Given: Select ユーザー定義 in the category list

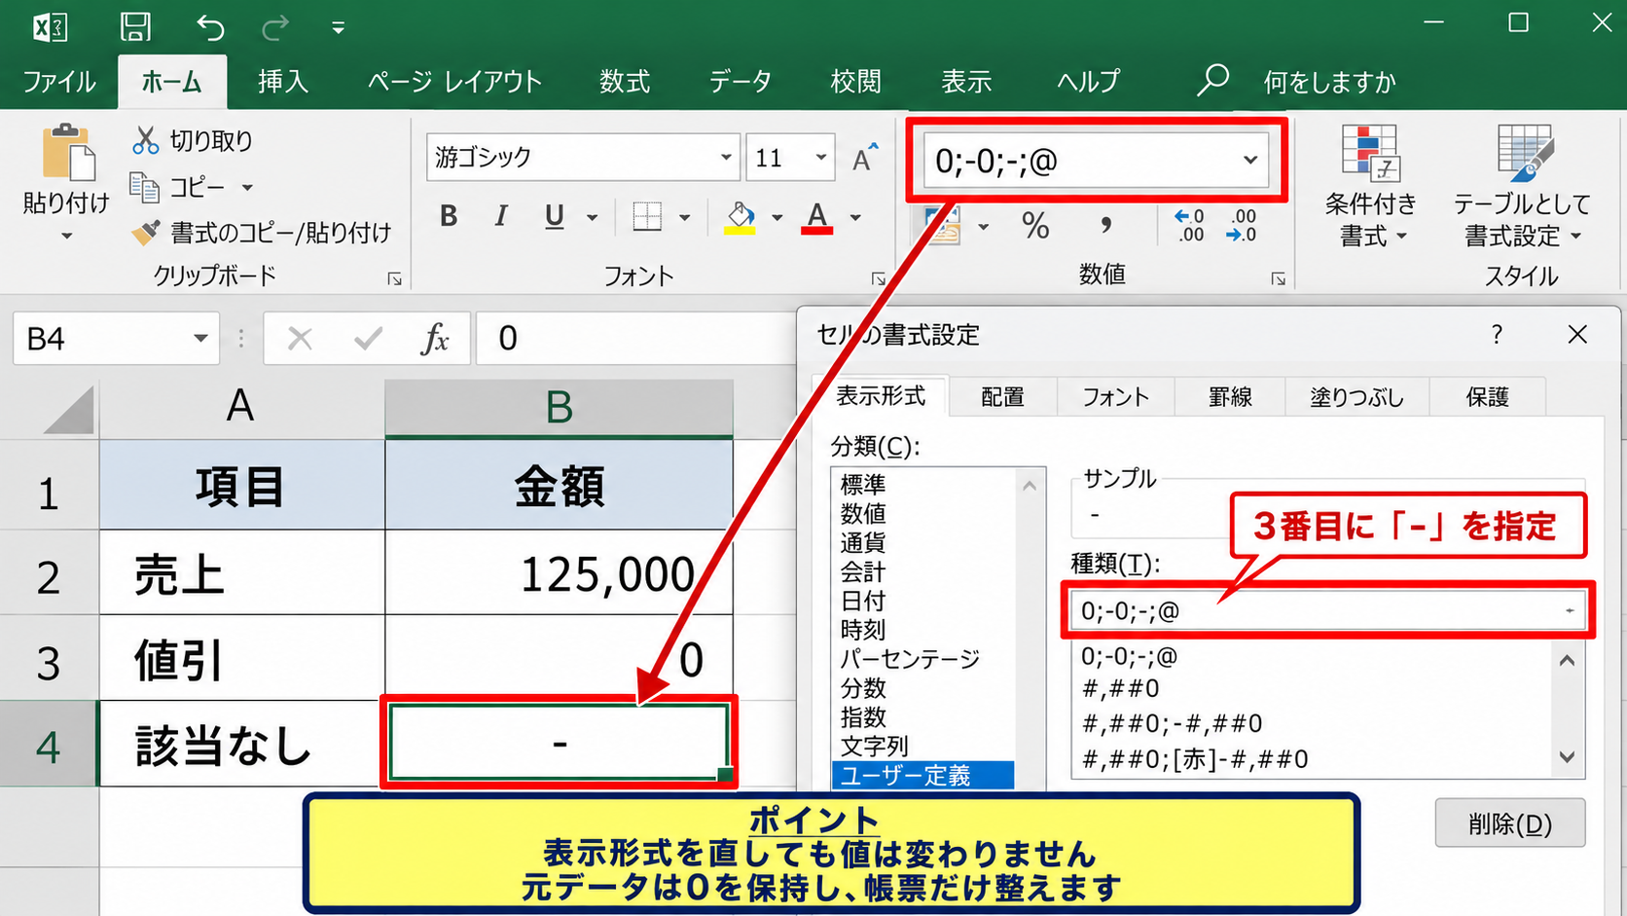Looking at the screenshot, I should [x=922, y=776].
